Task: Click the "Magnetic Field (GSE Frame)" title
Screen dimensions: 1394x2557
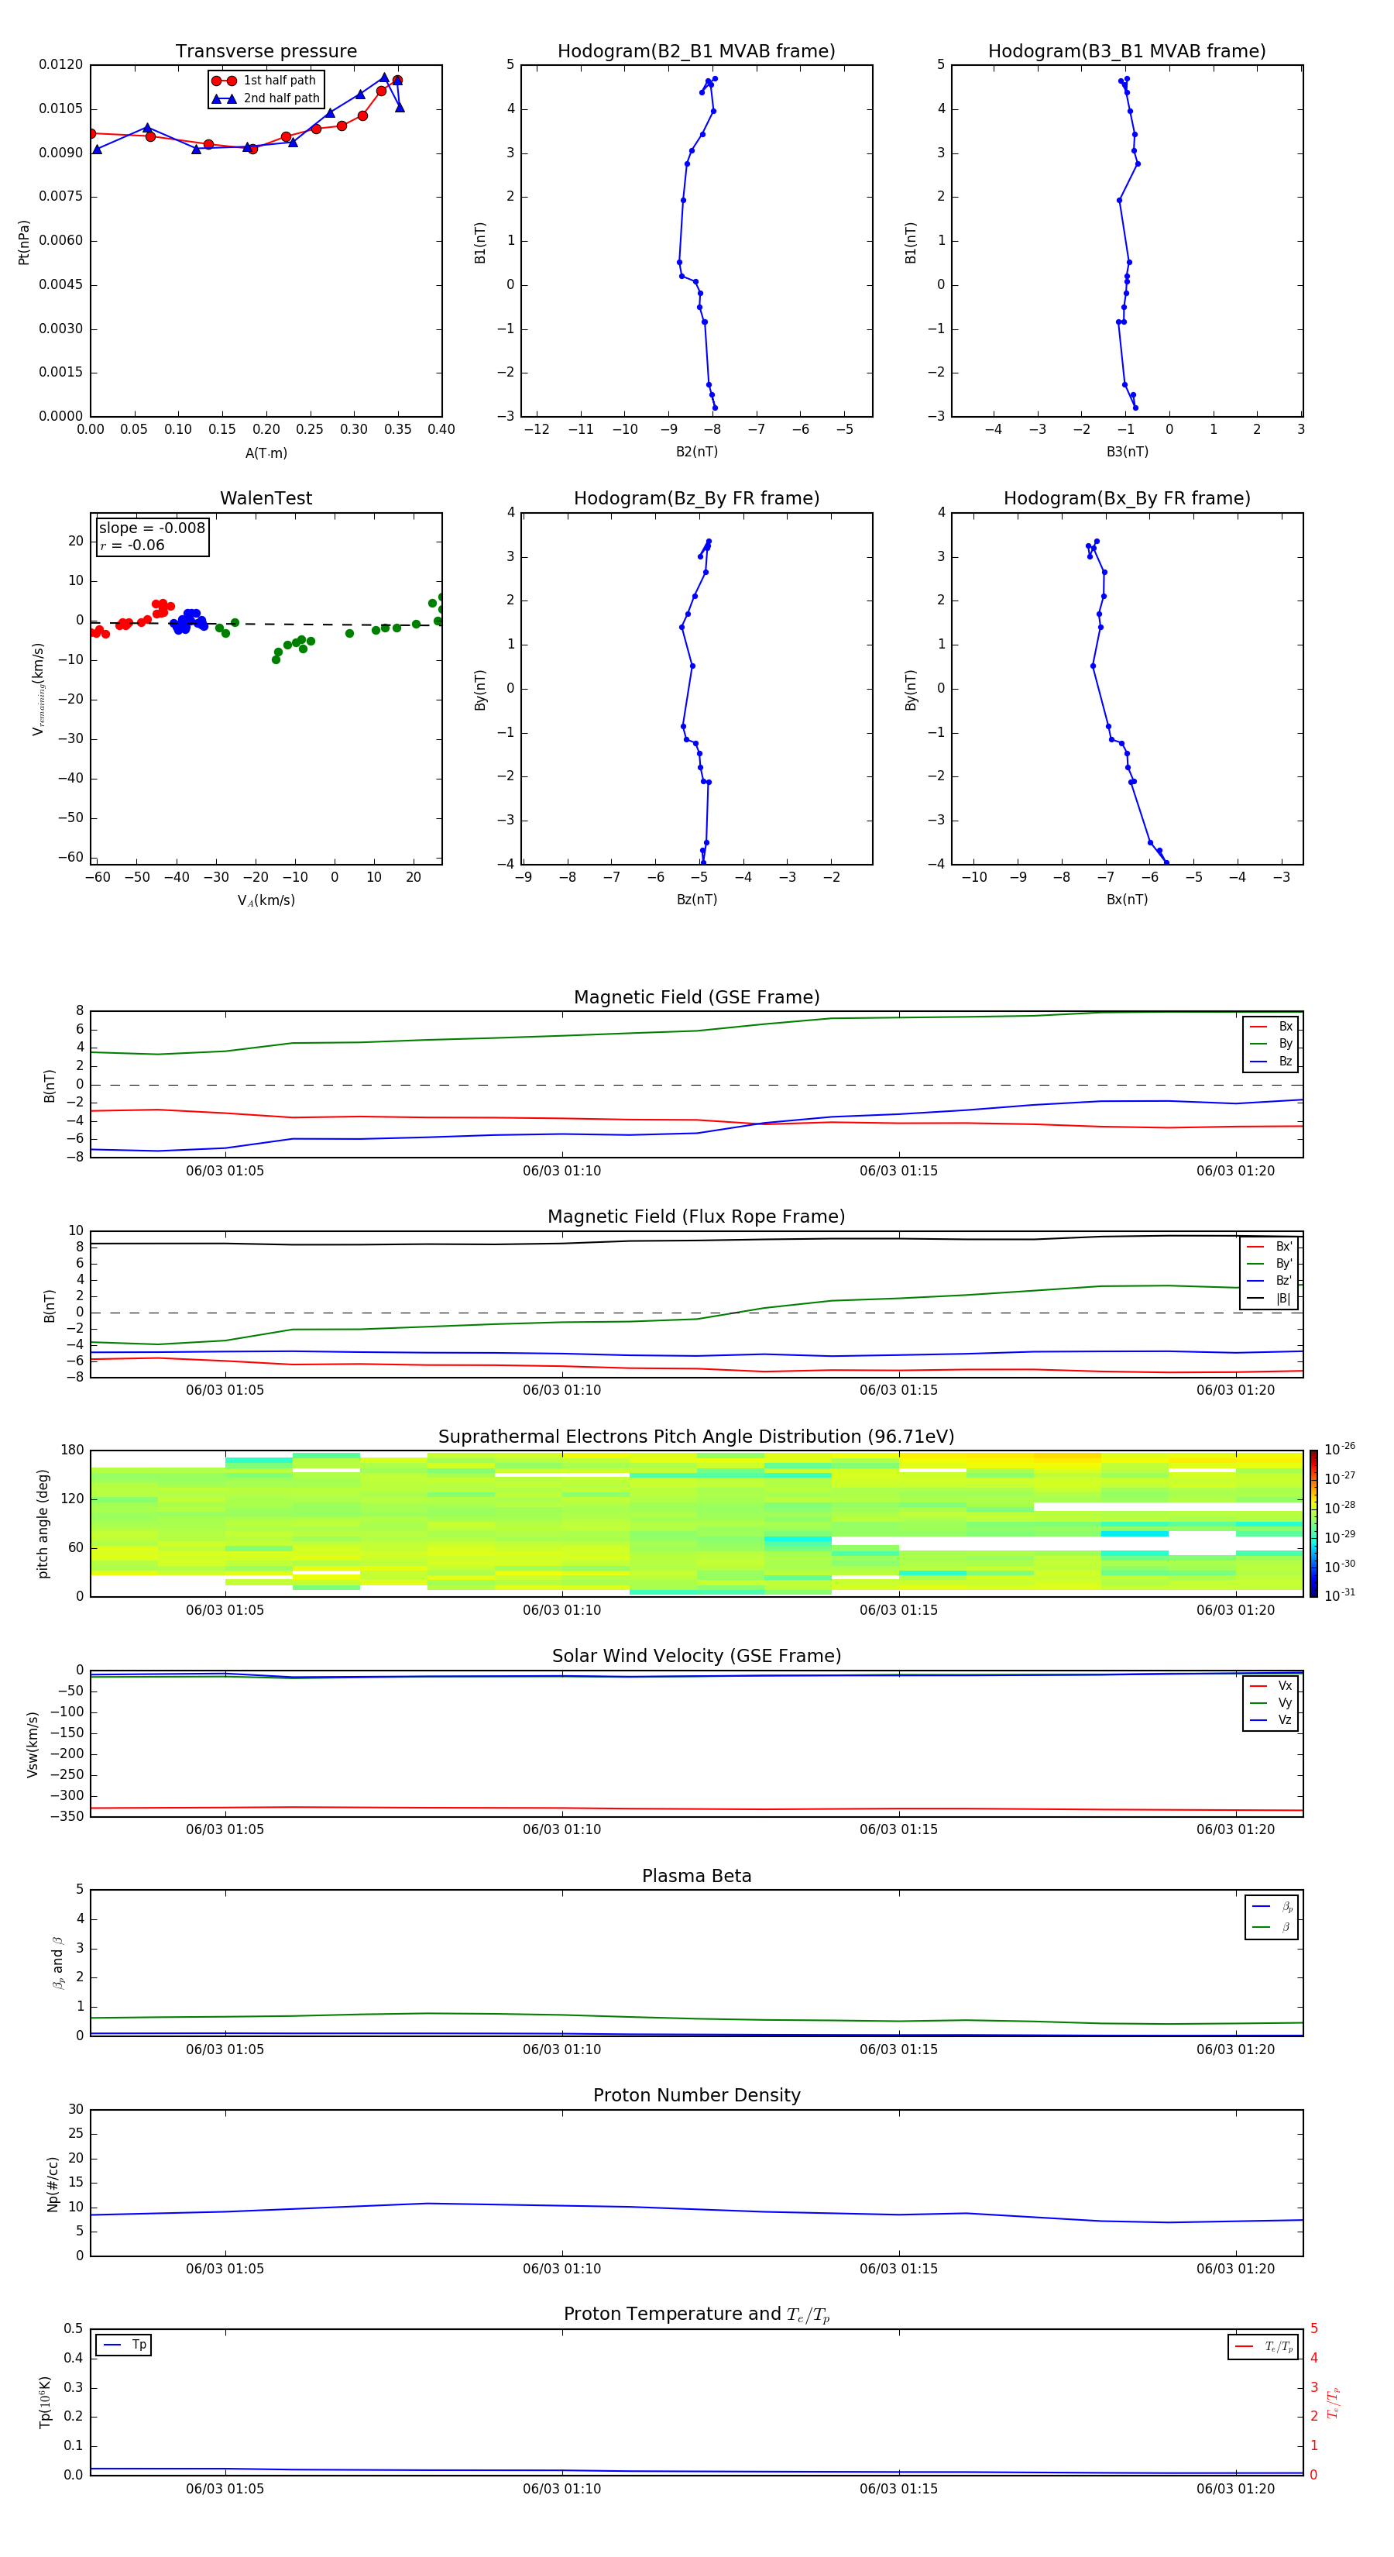Action: tap(696, 997)
